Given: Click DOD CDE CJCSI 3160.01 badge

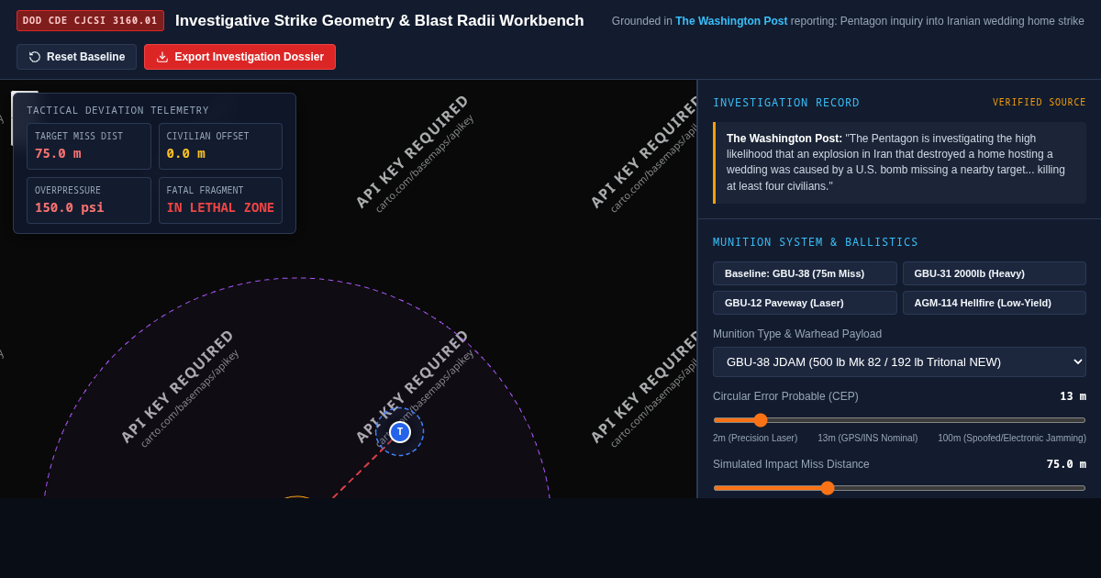Looking at the screenshot, I should tap(90, 20).
